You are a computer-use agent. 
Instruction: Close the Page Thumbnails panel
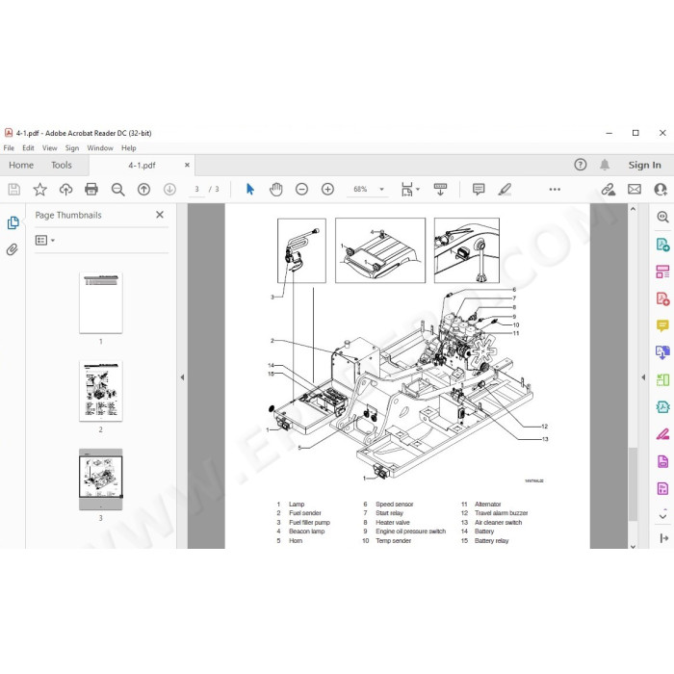(160, 214)
